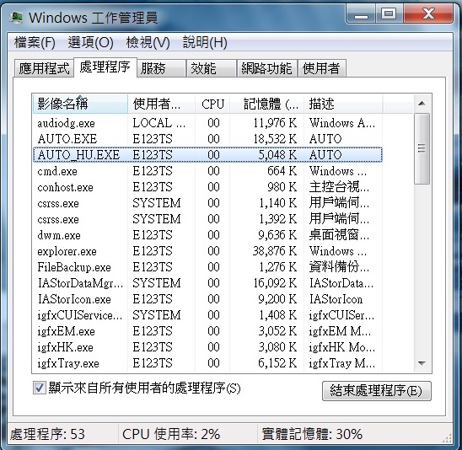Open the 檔案(F) menu

[35, 42]
